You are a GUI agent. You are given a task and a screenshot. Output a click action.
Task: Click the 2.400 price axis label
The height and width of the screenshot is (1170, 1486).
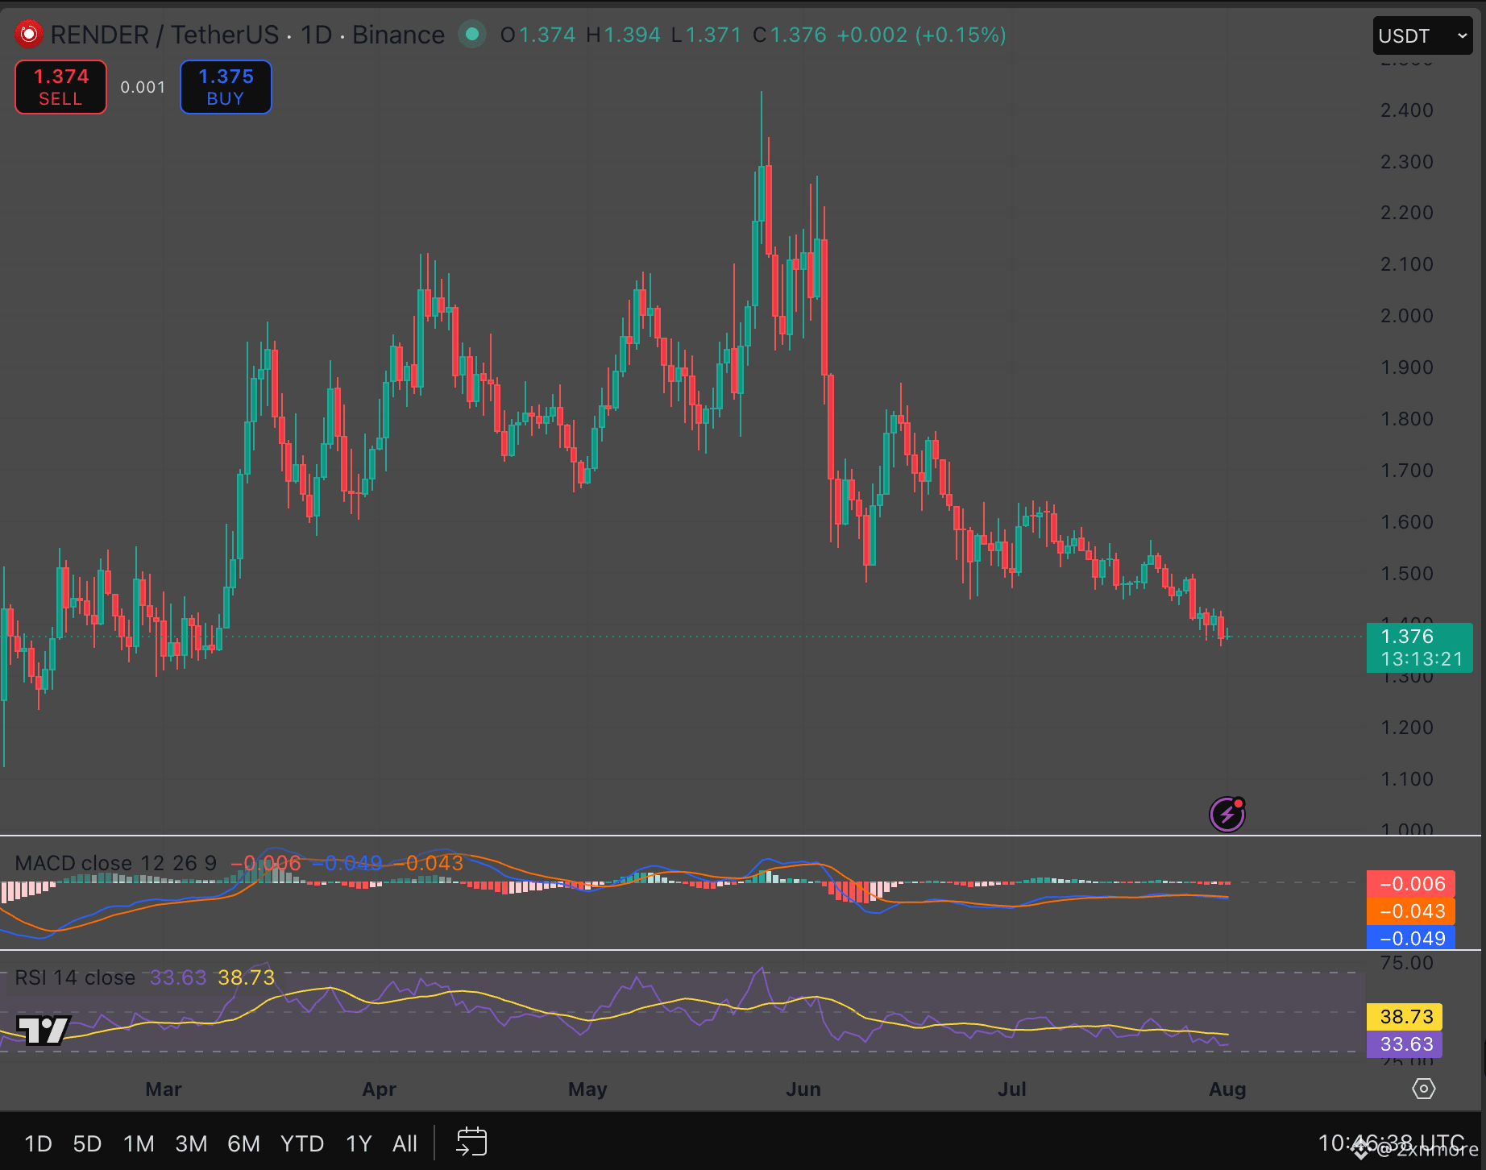pyautogui.click(x=1407, y=110)
